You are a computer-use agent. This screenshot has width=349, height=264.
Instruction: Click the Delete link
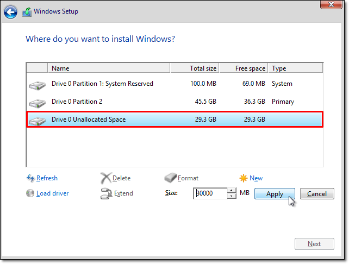pyautogui.click(x=122, y=178)
